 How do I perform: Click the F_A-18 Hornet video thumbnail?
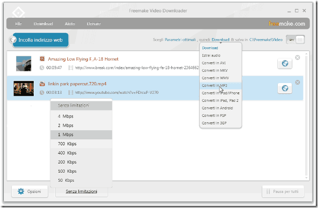coord(24,64)
